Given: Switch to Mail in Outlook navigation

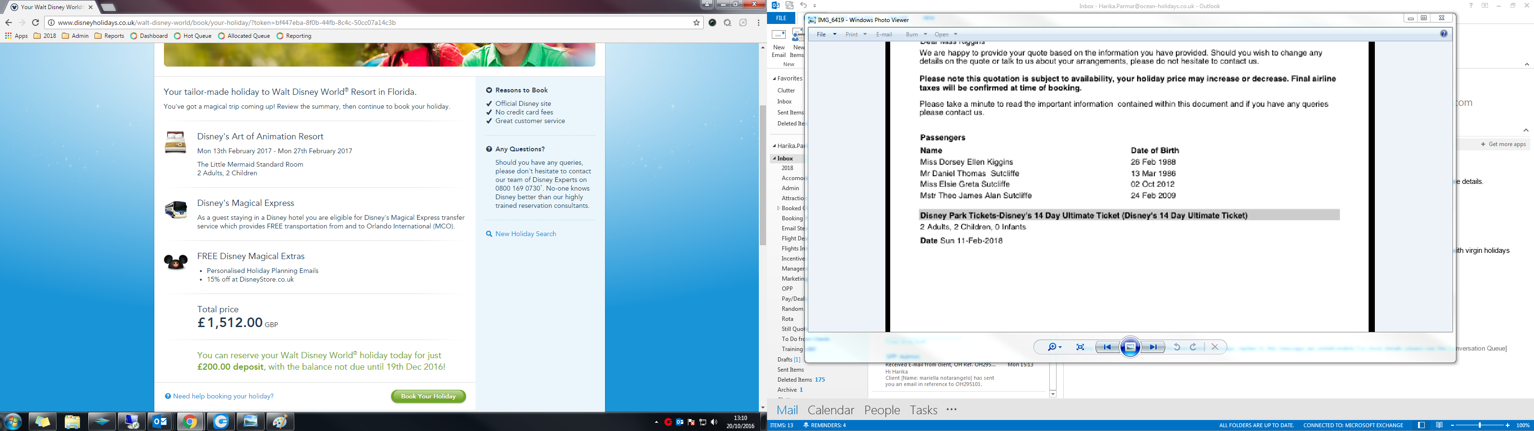Looking at the screenshot, I should pos(787,410).
